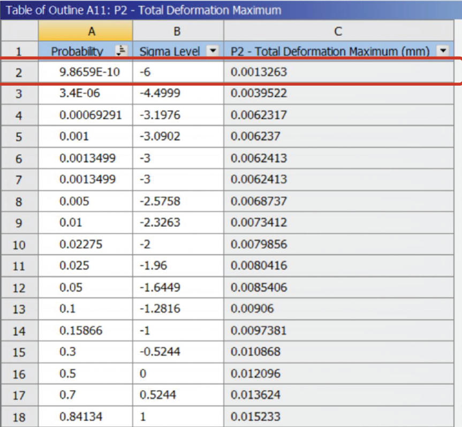The height and width of the screenshot is (427, 462).
Task: Select deformation cell 0.0062317
Action: (338, 115)
